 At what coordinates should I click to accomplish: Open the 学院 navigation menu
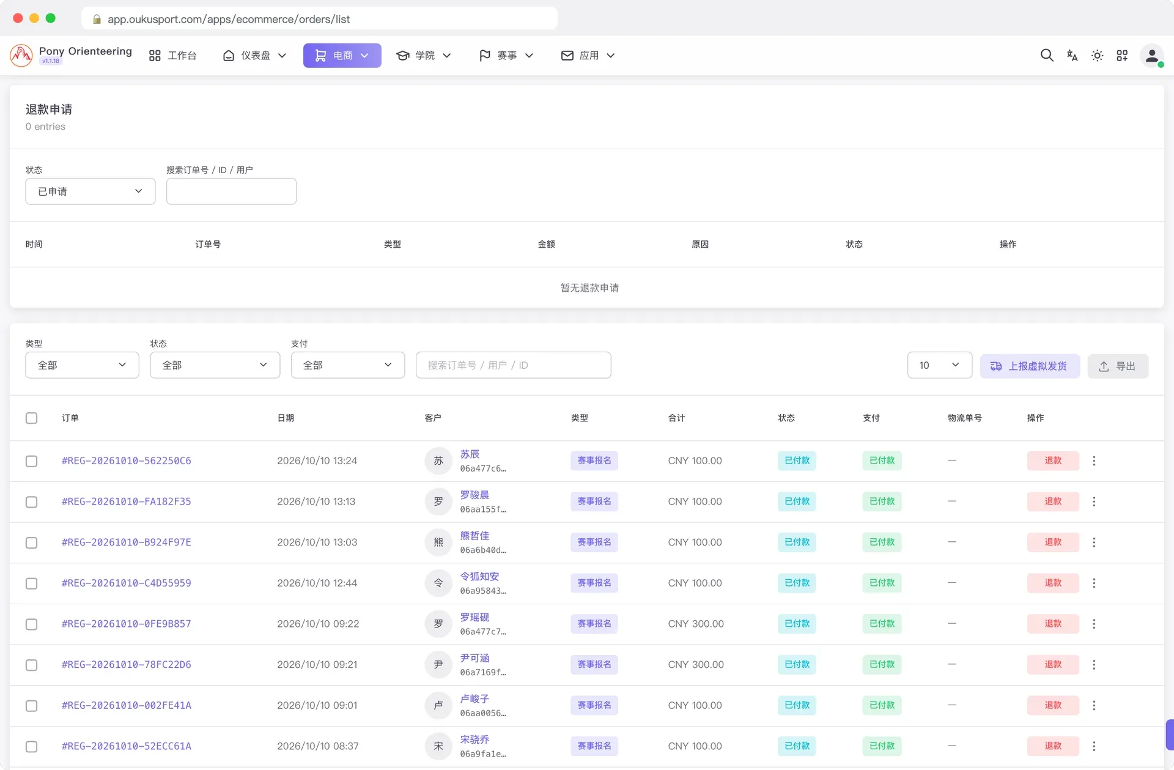424,56
